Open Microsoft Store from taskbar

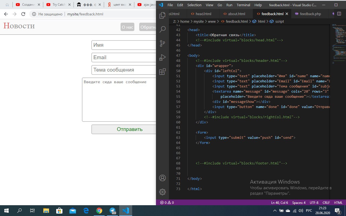coord(59,211)
